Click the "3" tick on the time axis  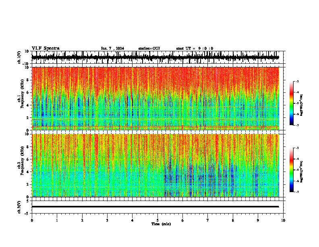pyautogui.click(x=107, y=220)
